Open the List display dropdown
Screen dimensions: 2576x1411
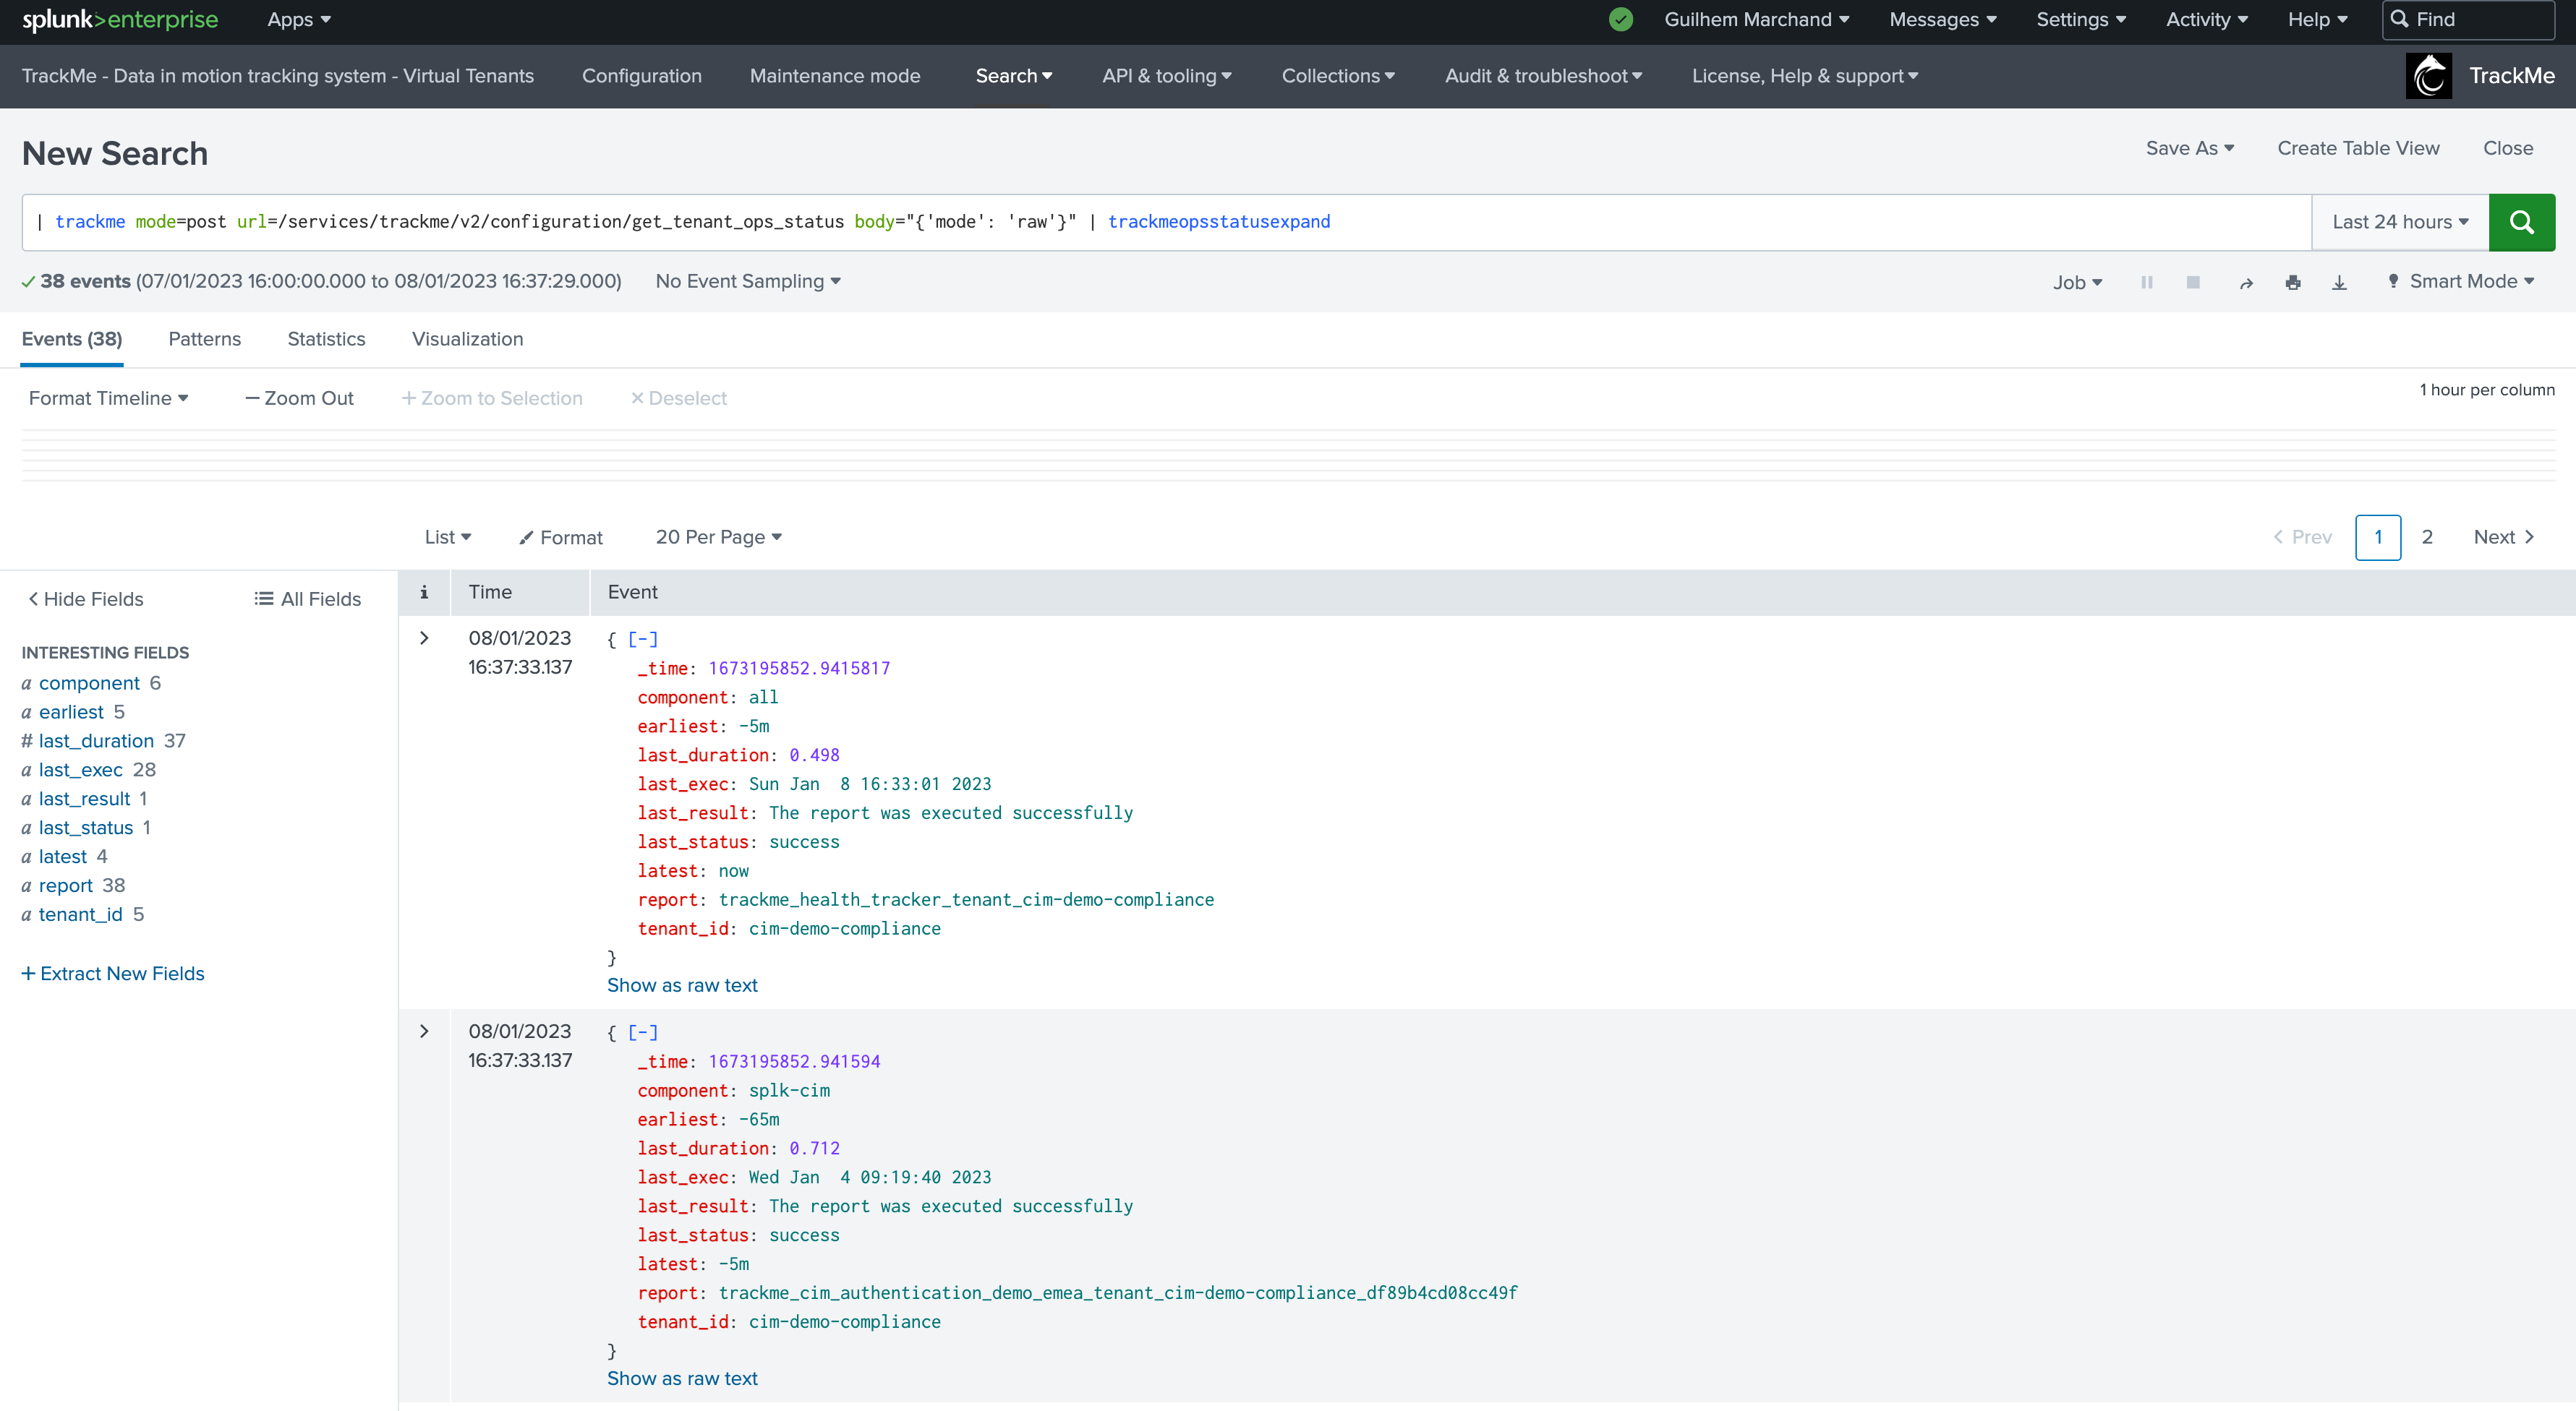tap(447, 536)
